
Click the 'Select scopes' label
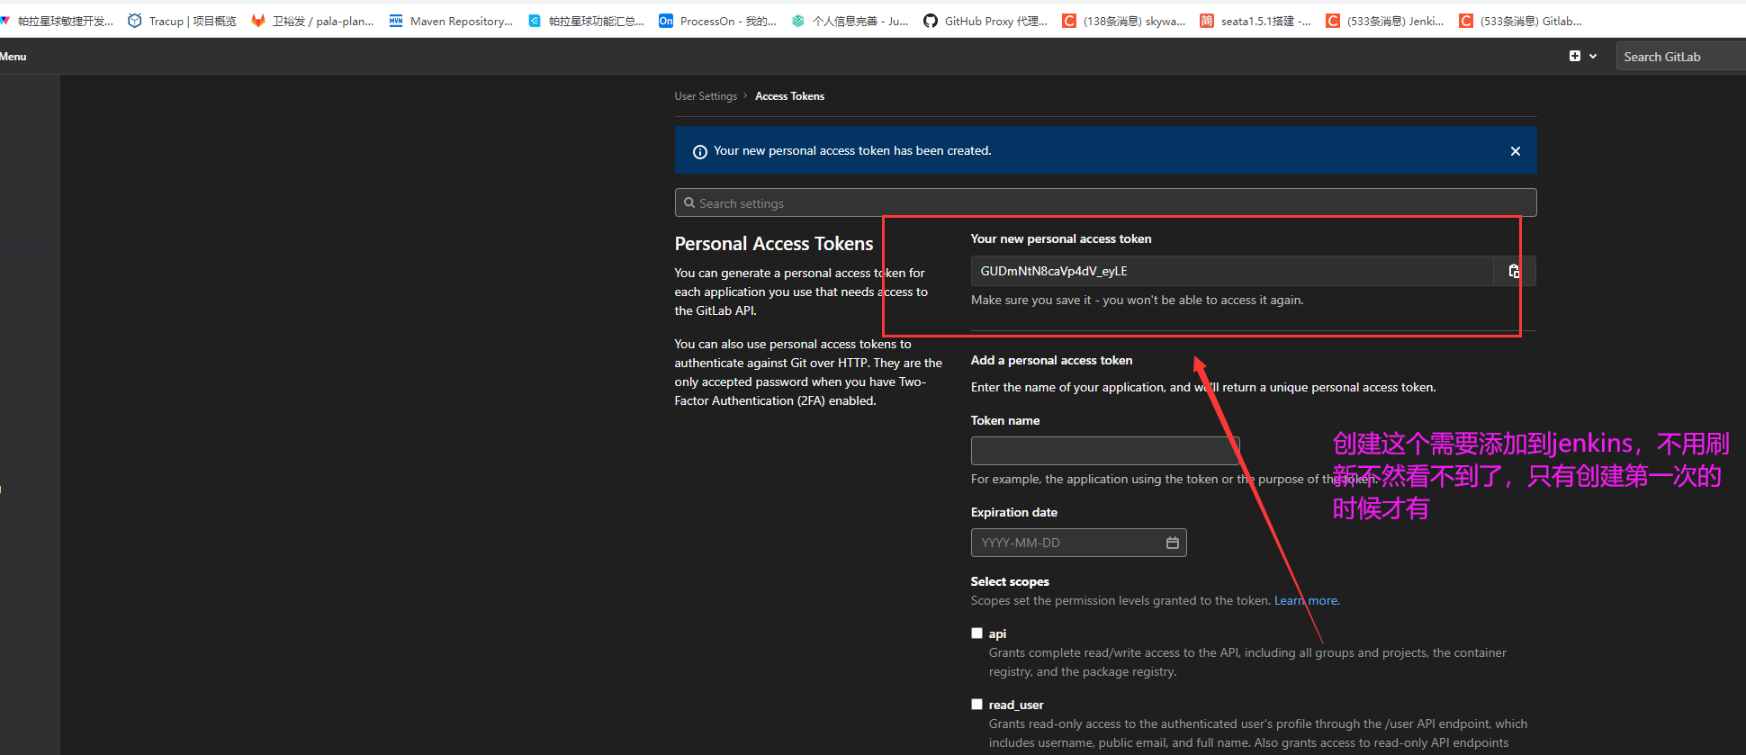tap(1010, 582)
